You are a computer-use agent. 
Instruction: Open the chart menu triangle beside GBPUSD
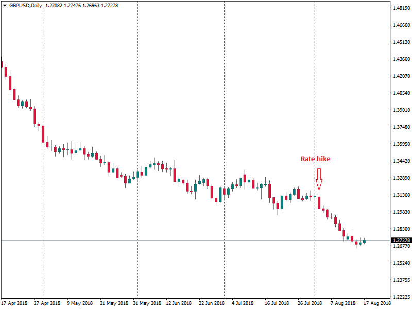click(5, 5)
